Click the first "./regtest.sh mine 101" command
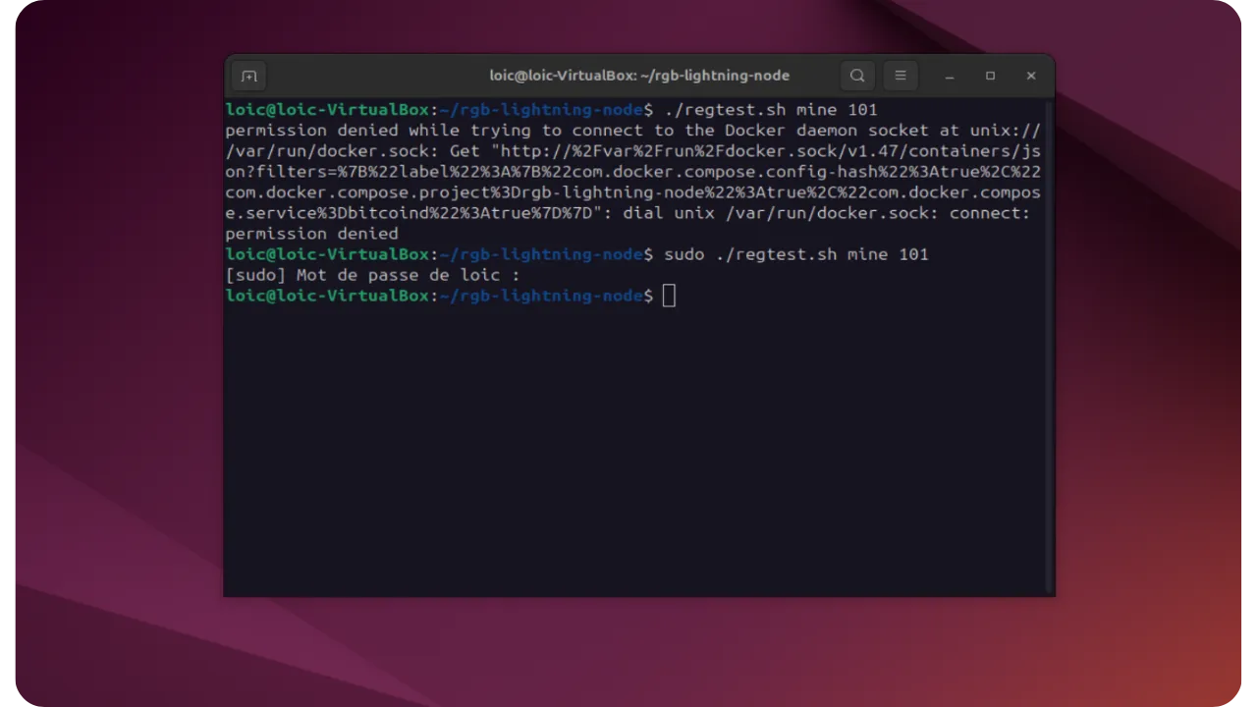The width and height of the screenshot is (1257, 707). [770, 110]
